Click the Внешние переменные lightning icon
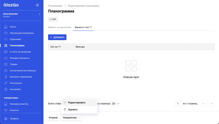 click(x=6, y=77)
